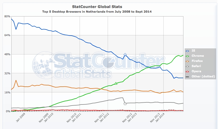Select the triangle marker on the Chrome line
The height and width of the screenshot is (129, 220).
(x=116, y=83)
